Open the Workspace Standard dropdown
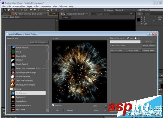Viewport: 163px width, 118px height. pyautogui.click(x=125, y=10)
